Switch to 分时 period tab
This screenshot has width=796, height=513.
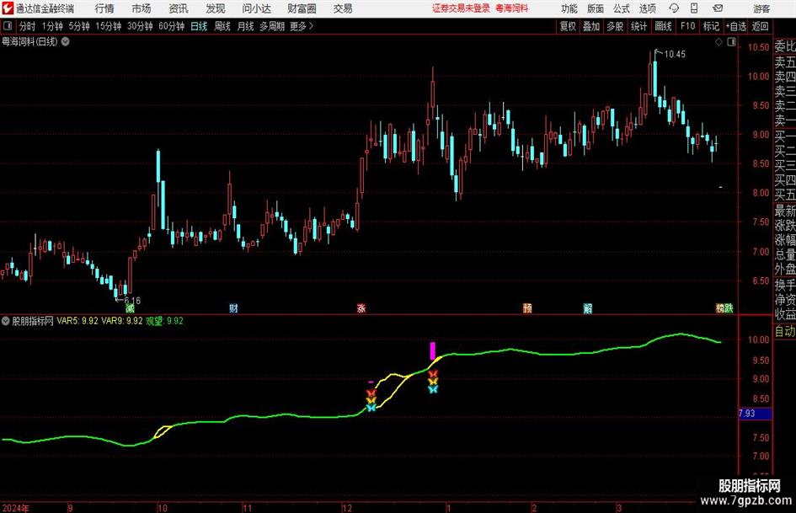pyautogui.click(x=27, y=26)
